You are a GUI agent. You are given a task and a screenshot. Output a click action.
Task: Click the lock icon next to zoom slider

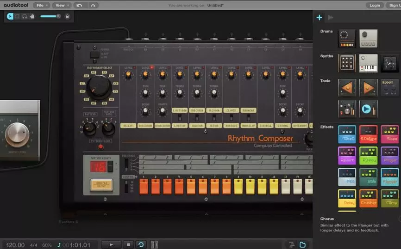[x=67, y=16]
